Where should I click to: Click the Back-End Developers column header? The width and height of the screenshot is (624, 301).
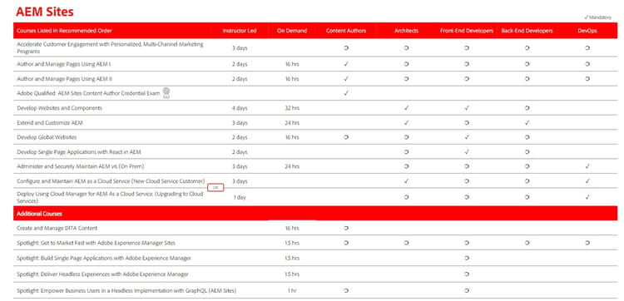click(527, 31)
